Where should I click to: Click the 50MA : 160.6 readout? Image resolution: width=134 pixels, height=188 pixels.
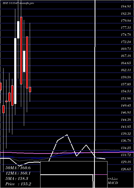(x=18, y=168)
